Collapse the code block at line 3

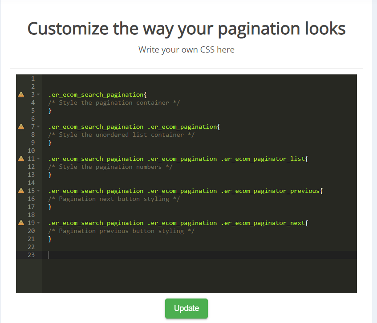[x=38, y=95]
